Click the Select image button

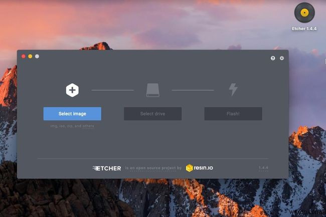click(x=72, y=114)
